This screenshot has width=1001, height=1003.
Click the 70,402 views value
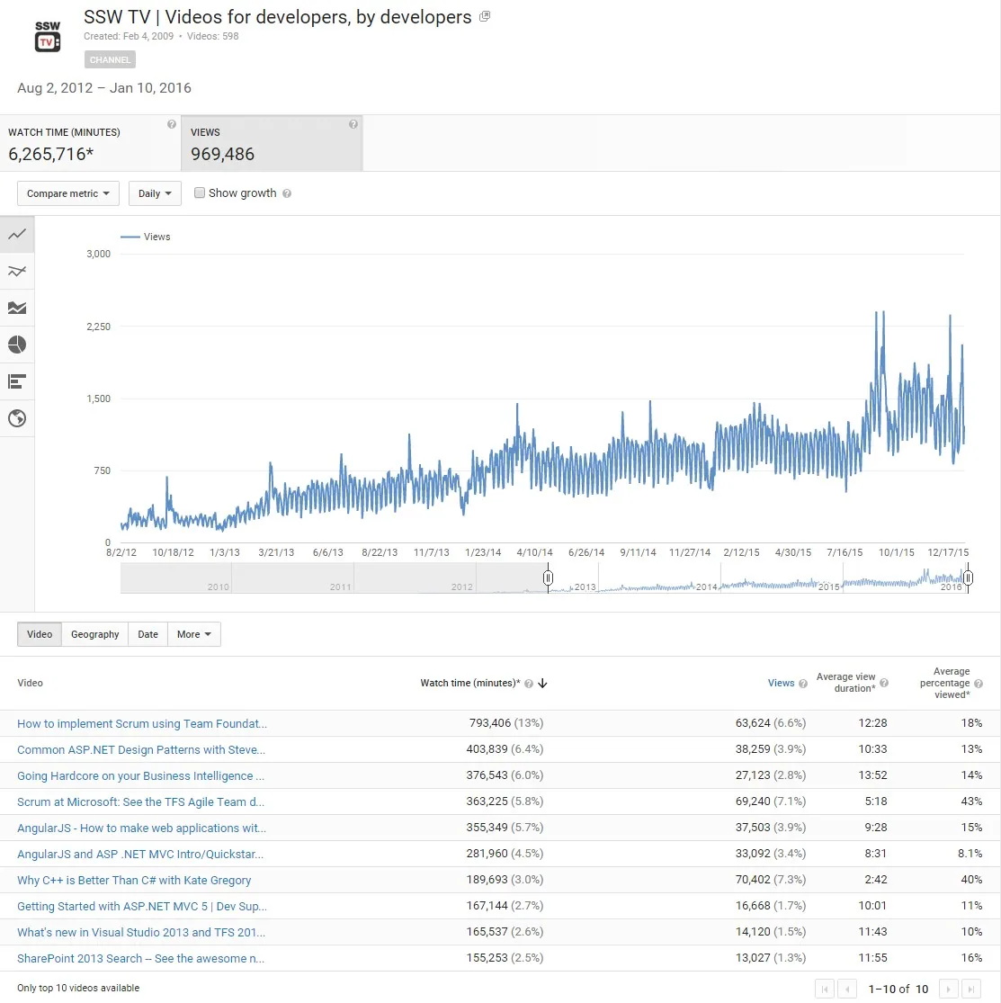753,880
